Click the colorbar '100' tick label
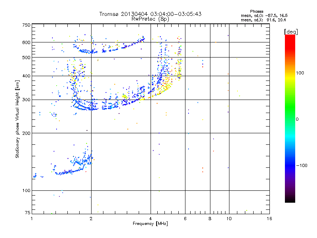The image size is (317, 238). 300,73
